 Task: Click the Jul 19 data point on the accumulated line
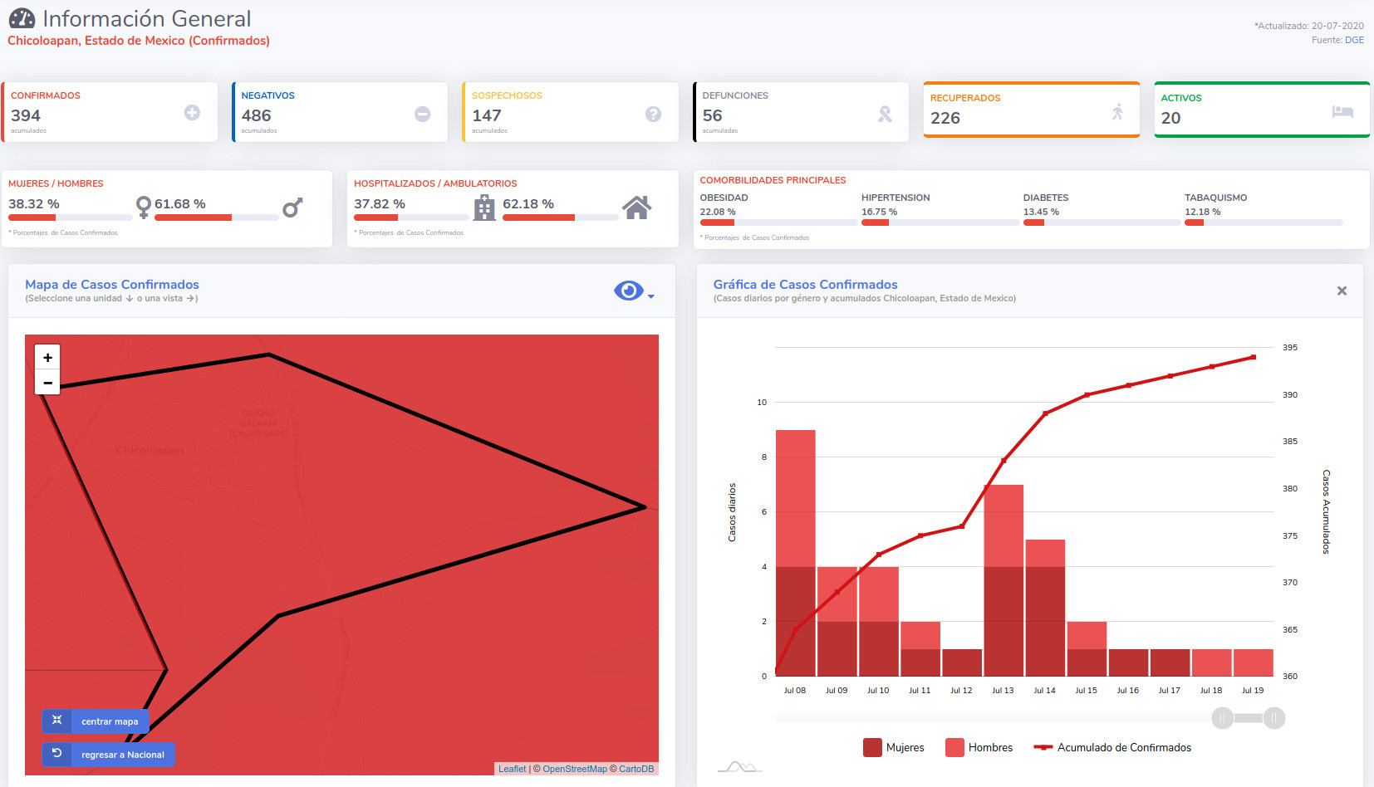coord(1254,357)
